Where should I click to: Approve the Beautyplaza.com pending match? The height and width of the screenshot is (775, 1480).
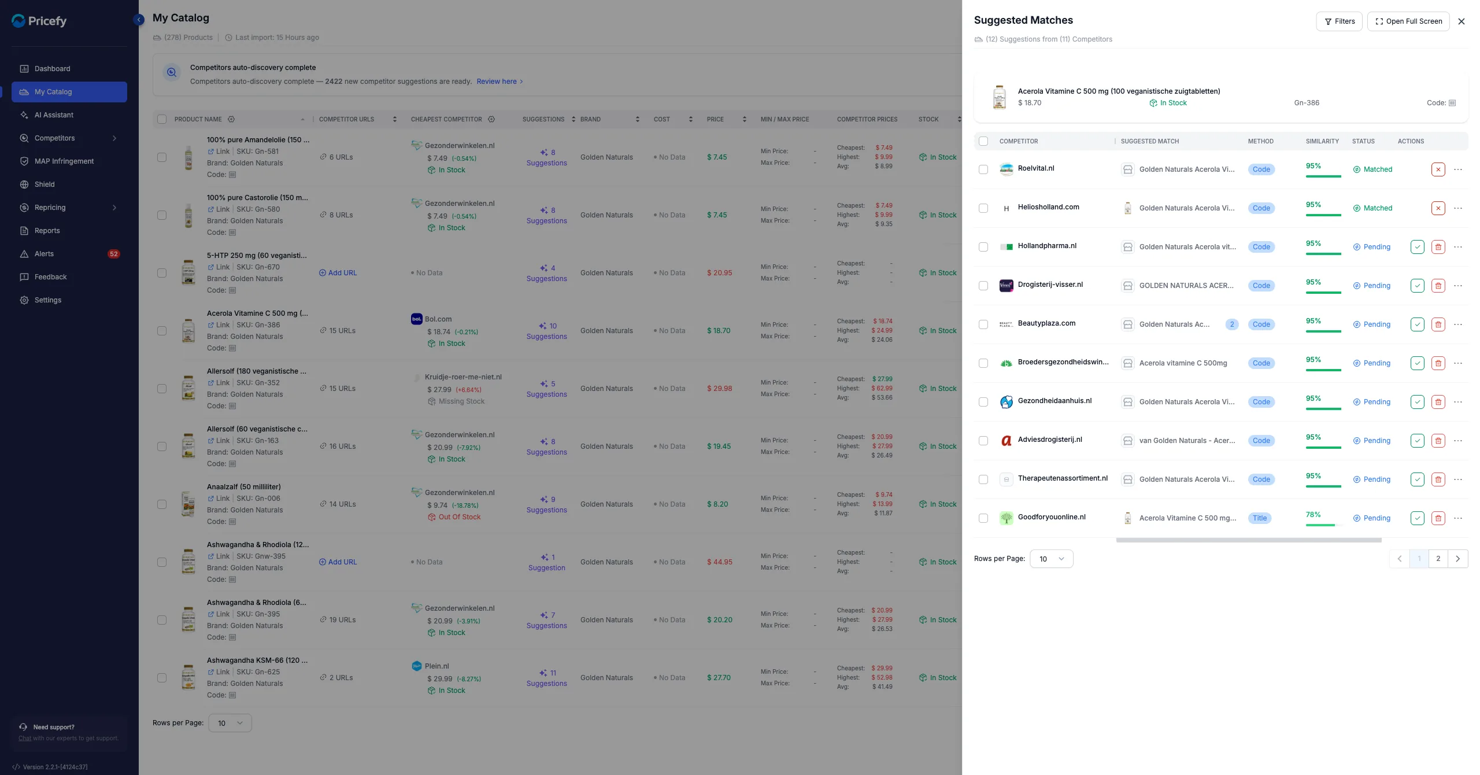[1418, 324]
